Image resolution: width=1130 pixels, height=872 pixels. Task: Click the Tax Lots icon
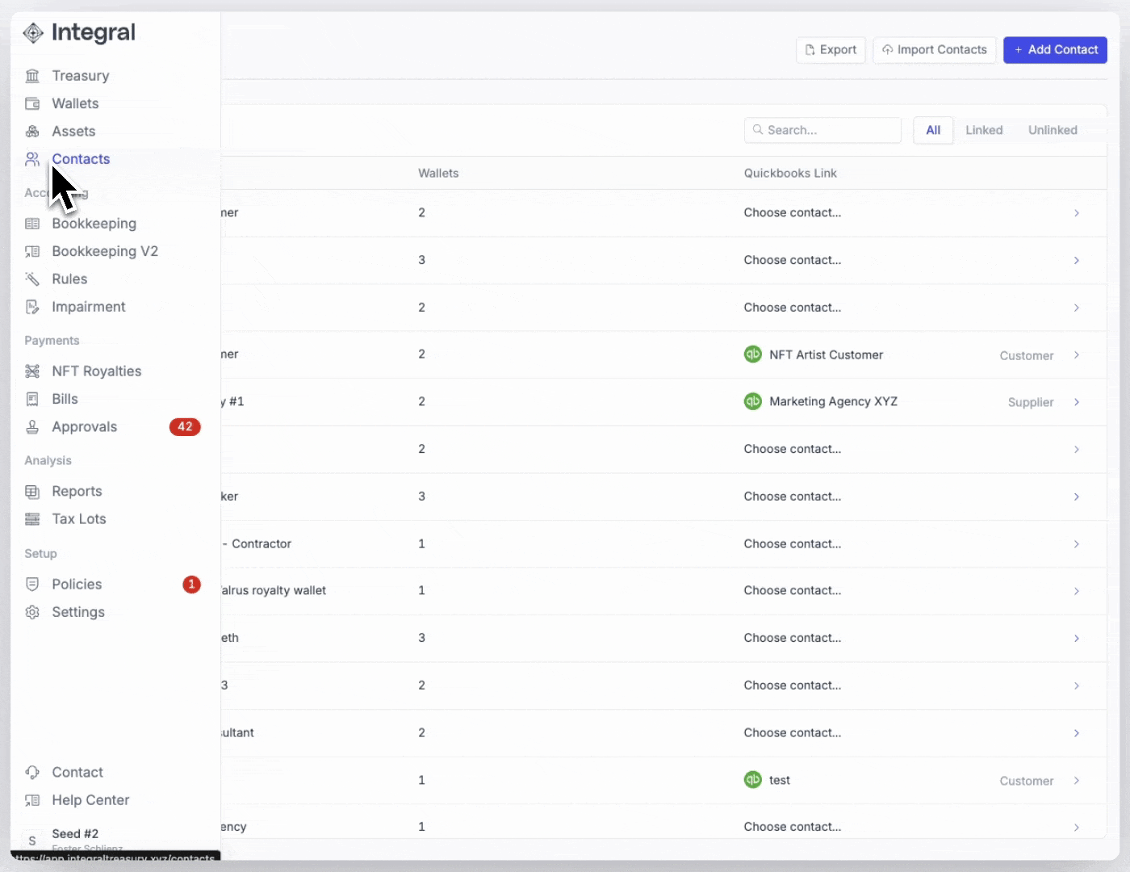click(32, 519)
